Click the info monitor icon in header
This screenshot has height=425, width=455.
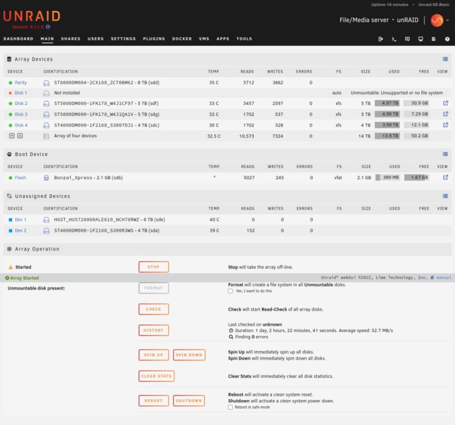pyautogui.click(x=420, y=39)
